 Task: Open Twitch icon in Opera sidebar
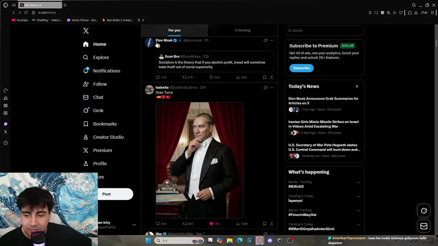point(5,124)
